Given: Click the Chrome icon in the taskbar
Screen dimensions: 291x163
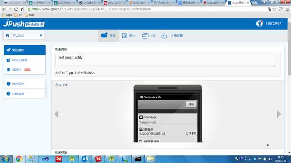Looking at the screenshot, I should click(19, 159).
